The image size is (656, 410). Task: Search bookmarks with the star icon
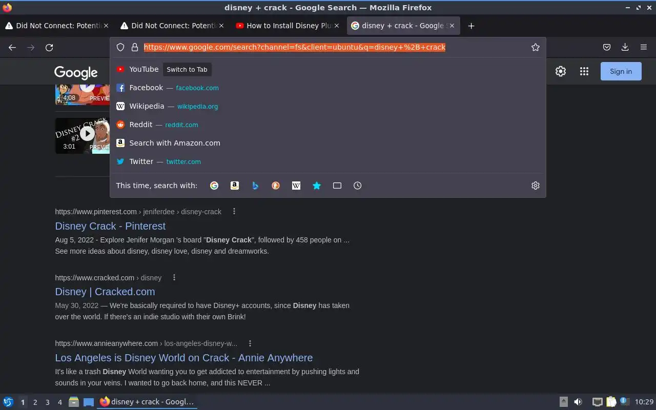317,186
